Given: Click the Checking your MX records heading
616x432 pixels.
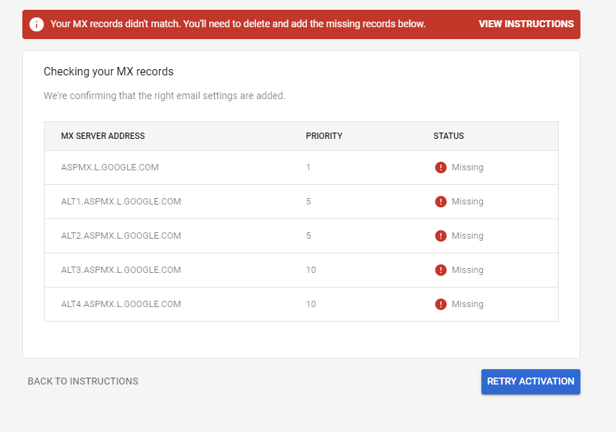Looking at the screenshot, I should coord(108,71).
